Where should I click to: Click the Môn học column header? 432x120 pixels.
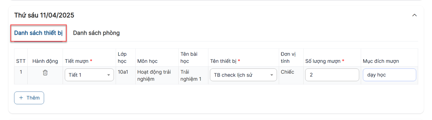tap(147, 61)
